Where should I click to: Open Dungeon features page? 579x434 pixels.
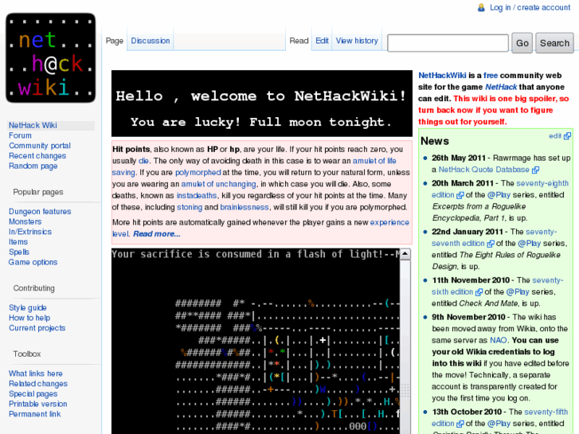[40, 211]
